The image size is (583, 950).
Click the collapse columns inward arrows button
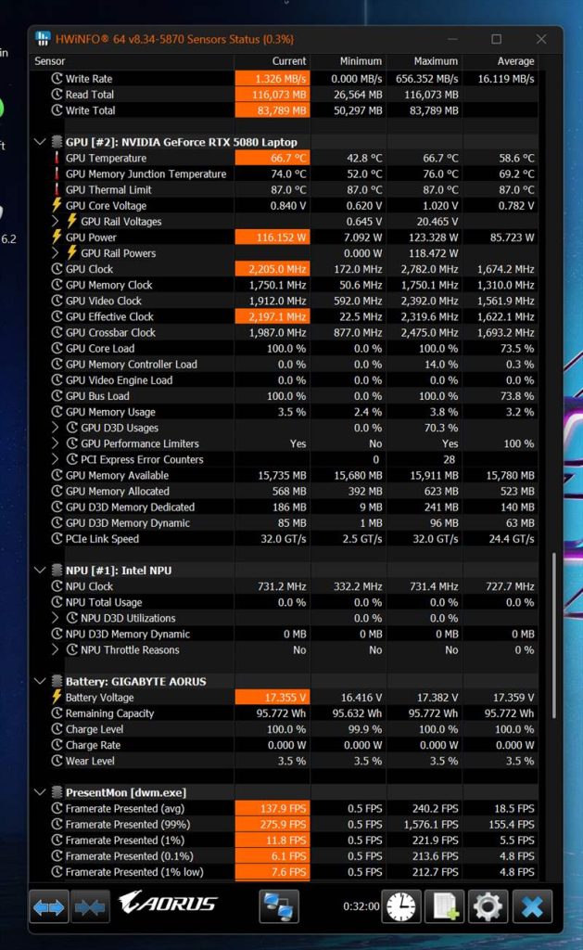pyautogui.click(x=90, y=906)
